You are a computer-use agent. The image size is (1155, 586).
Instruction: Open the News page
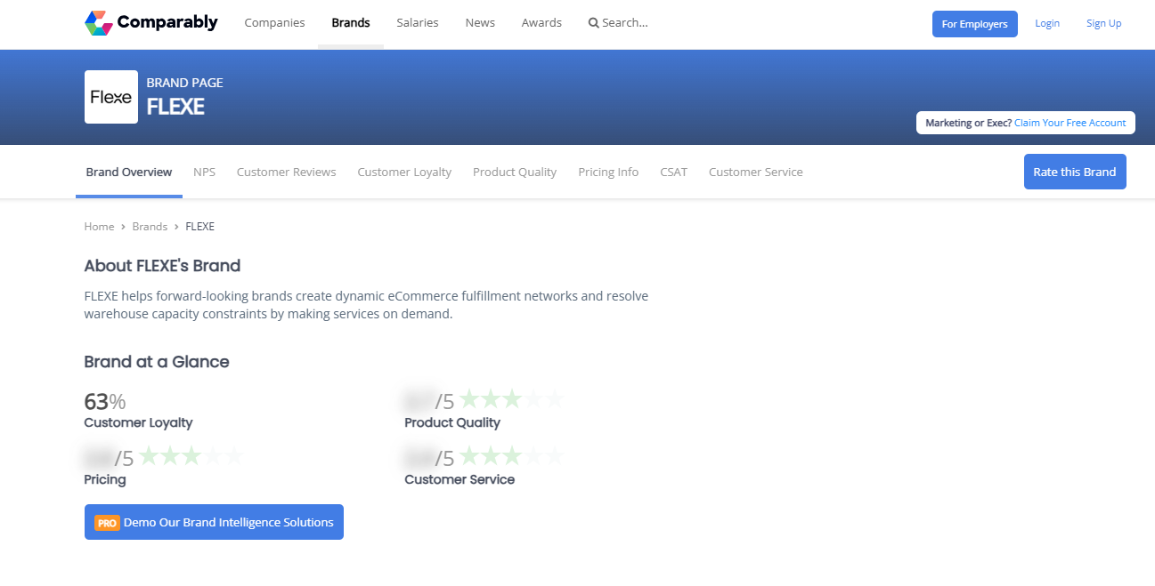tap(480, 23)
